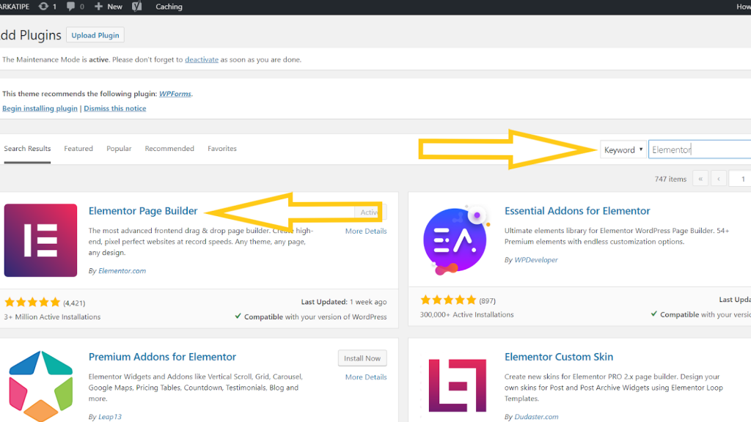Click the Essential Addons star rating
This screenshot has width=751, height=422.
click(448, 300)
